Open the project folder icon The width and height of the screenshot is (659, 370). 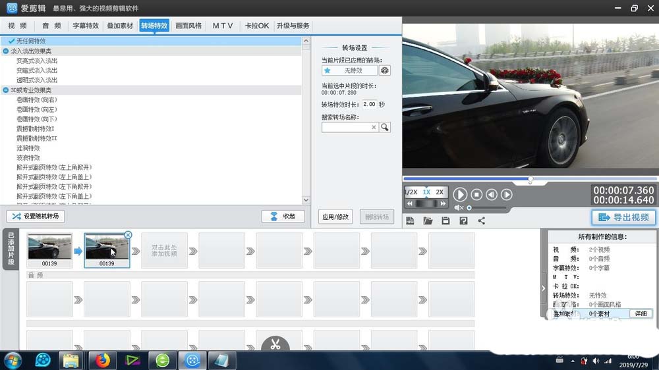(x=428, y=221)
